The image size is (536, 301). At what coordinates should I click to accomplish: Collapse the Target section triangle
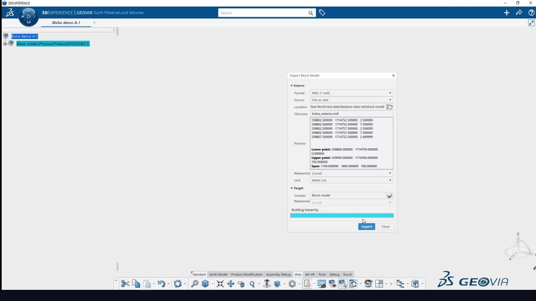[291, 188]
